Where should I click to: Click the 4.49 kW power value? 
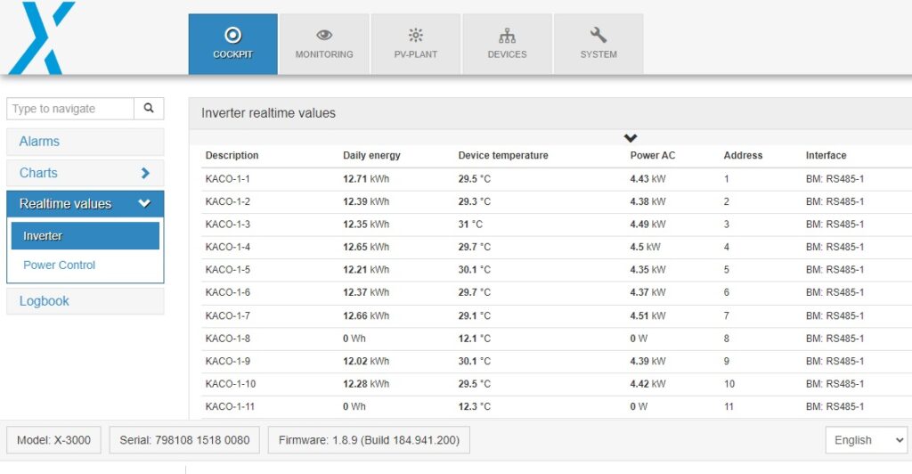tap(647, 224)
